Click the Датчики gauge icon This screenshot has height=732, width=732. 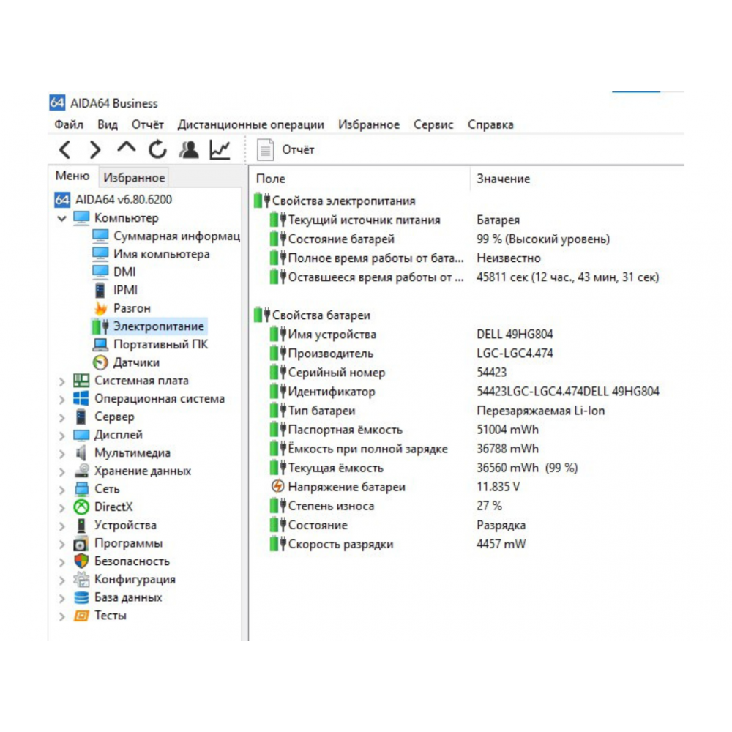(100, 363)
